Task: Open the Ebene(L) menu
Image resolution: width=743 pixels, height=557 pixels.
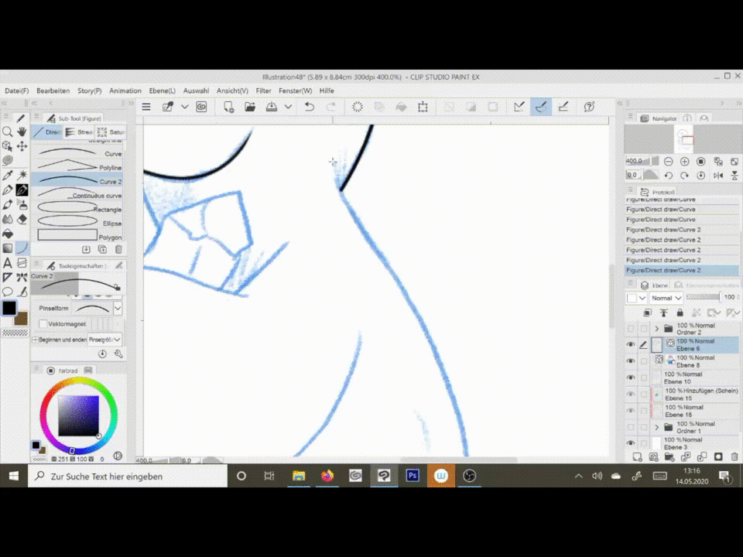Action: pyautogui.click(x=162, y=91)
